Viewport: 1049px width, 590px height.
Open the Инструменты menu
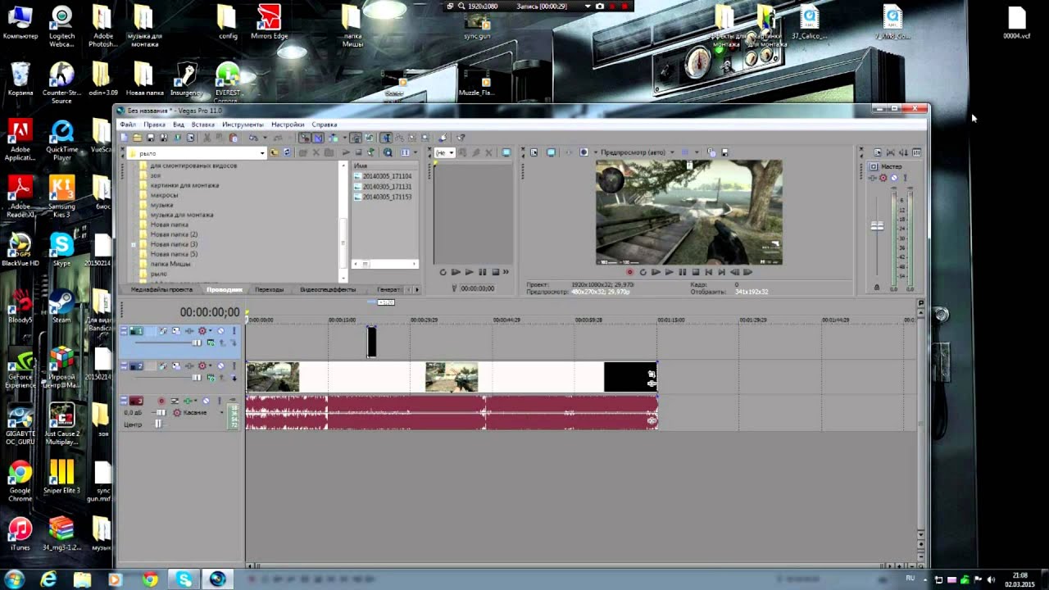coord(243,125)
